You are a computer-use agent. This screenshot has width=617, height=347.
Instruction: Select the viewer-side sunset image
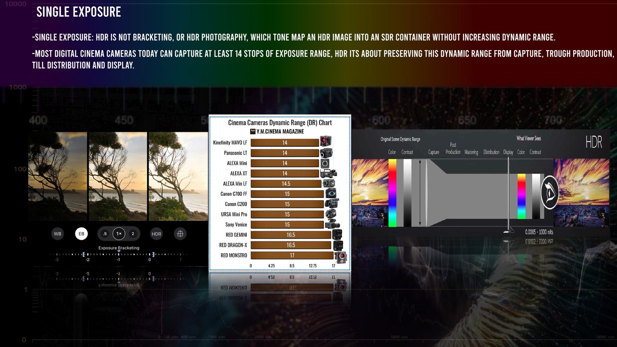(582, 193)
